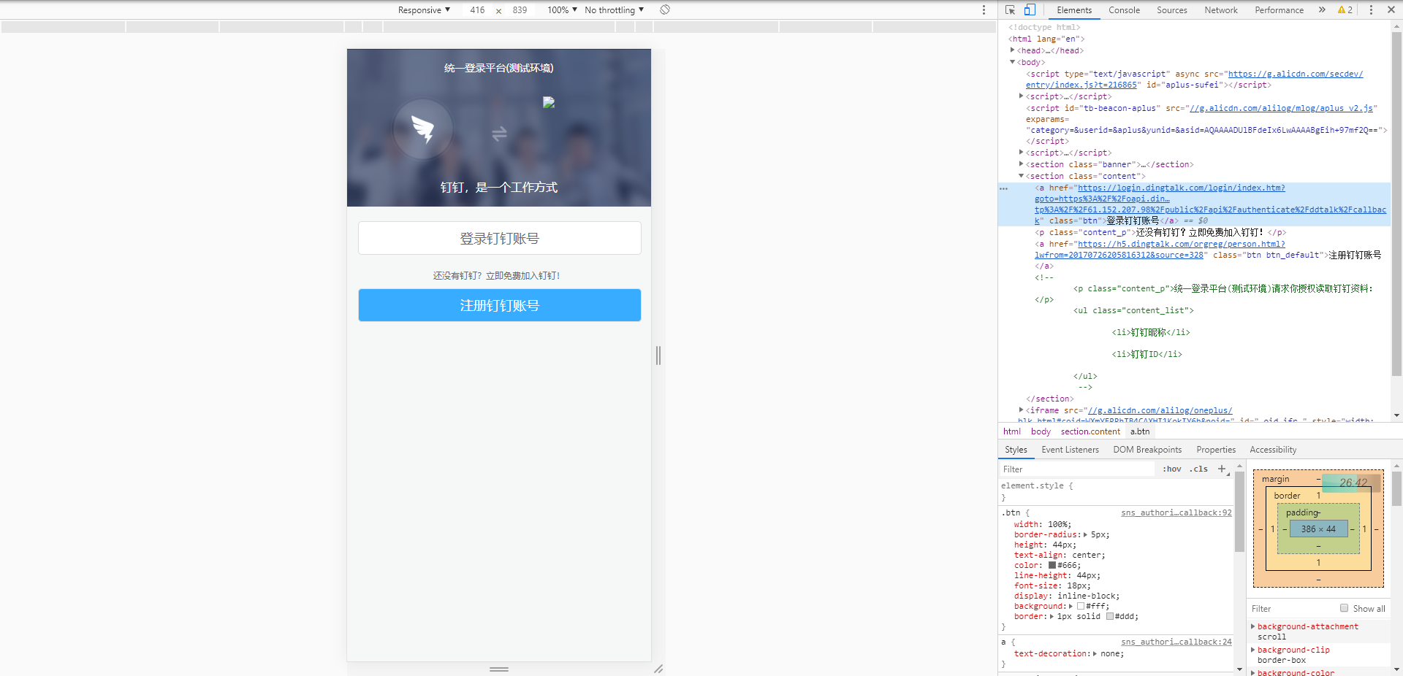Expand computed background-clip property

(1253, 650)
